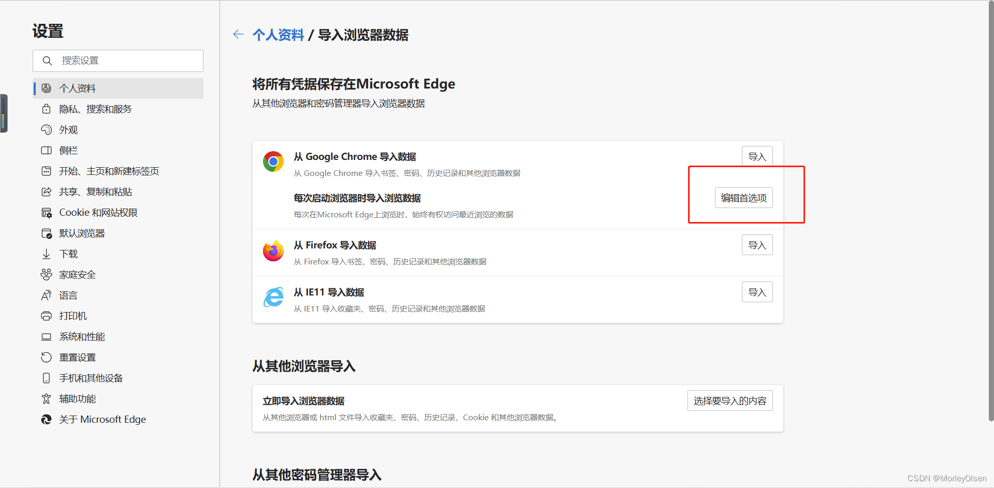Click the 手机和其他设备 phone icon
The height and width of the screenshot is (488, 994).
[46, 378]
